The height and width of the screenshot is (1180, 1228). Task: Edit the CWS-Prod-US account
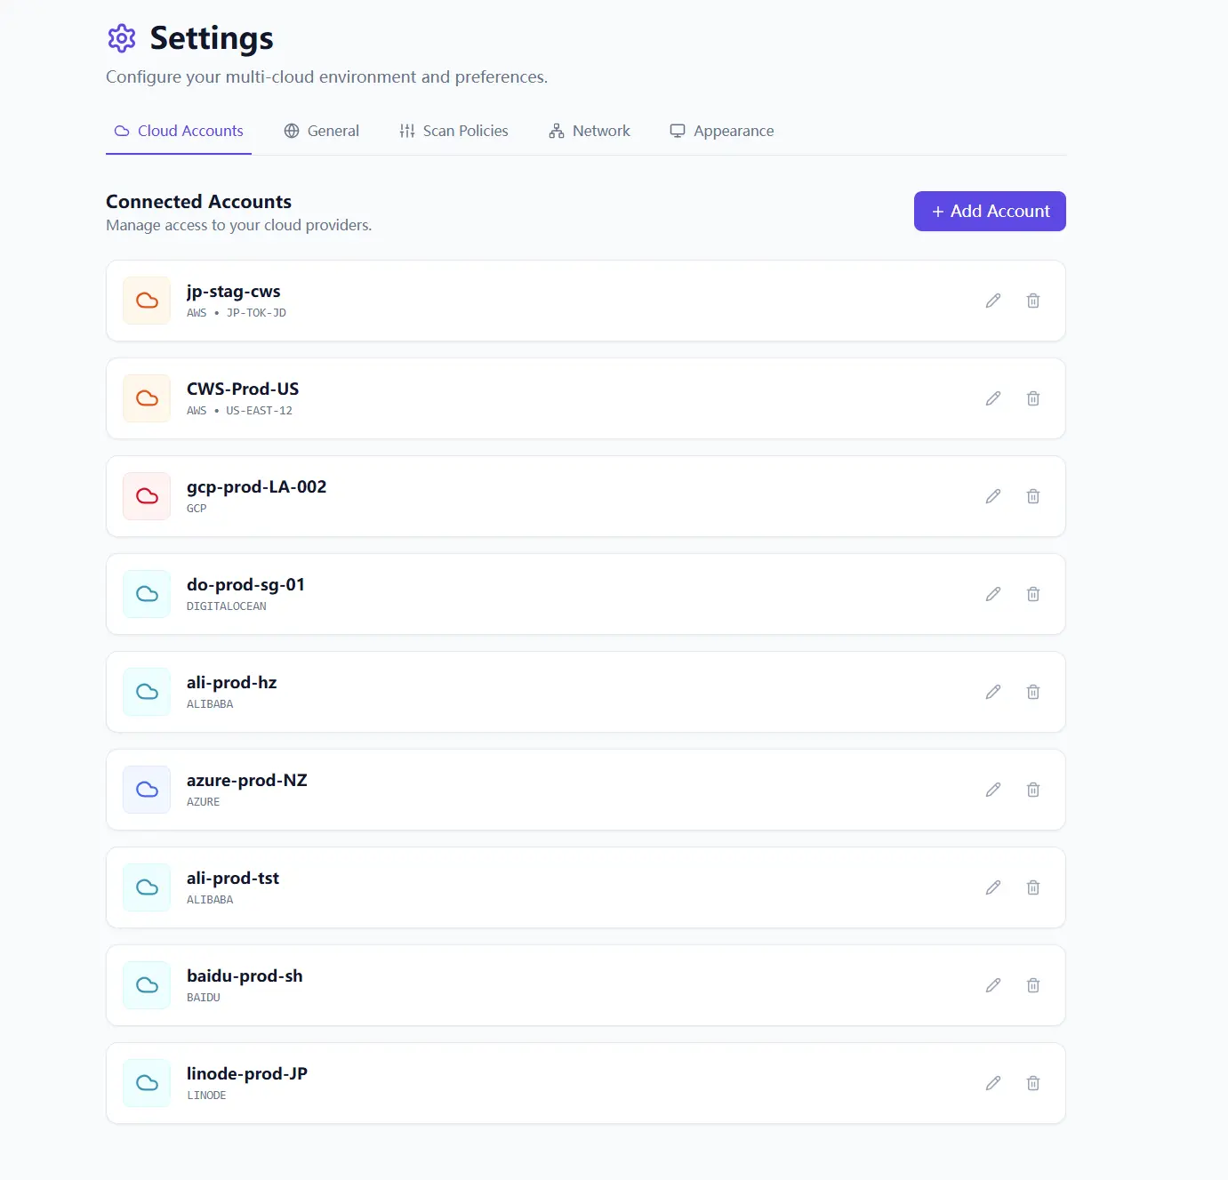coord(993,398)
